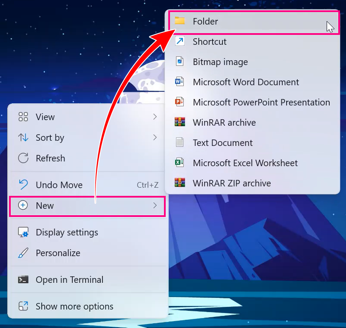Open Display settings
Viewport: 346px width, 328px height.
67,232
